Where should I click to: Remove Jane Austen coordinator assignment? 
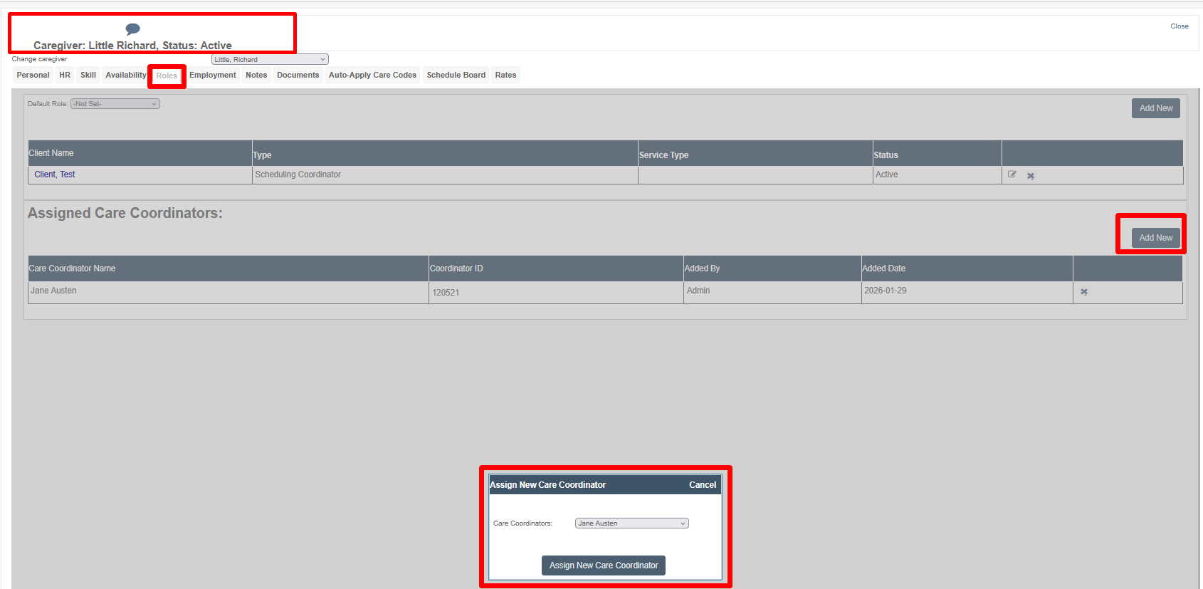coord(1084,291)
